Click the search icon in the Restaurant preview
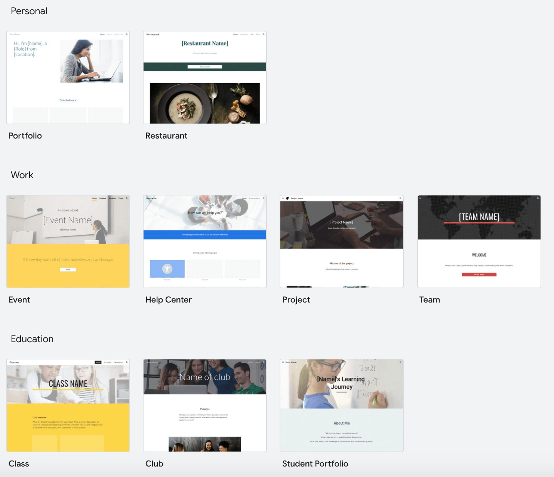 (x=264, y=34)
